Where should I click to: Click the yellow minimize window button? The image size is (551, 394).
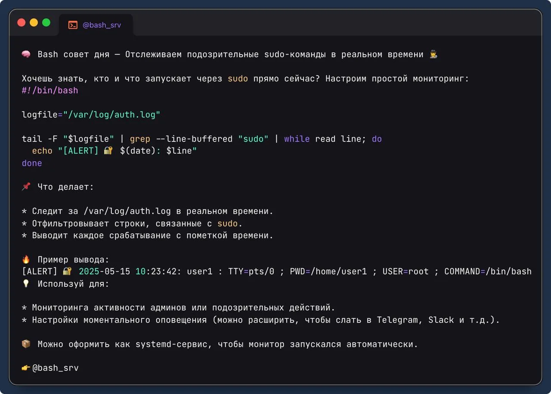[x=34, y=22]
